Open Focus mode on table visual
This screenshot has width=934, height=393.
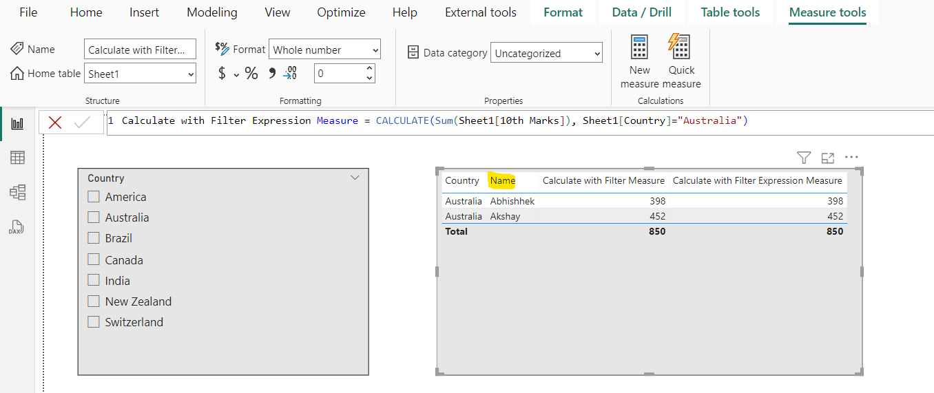[828, 158]
